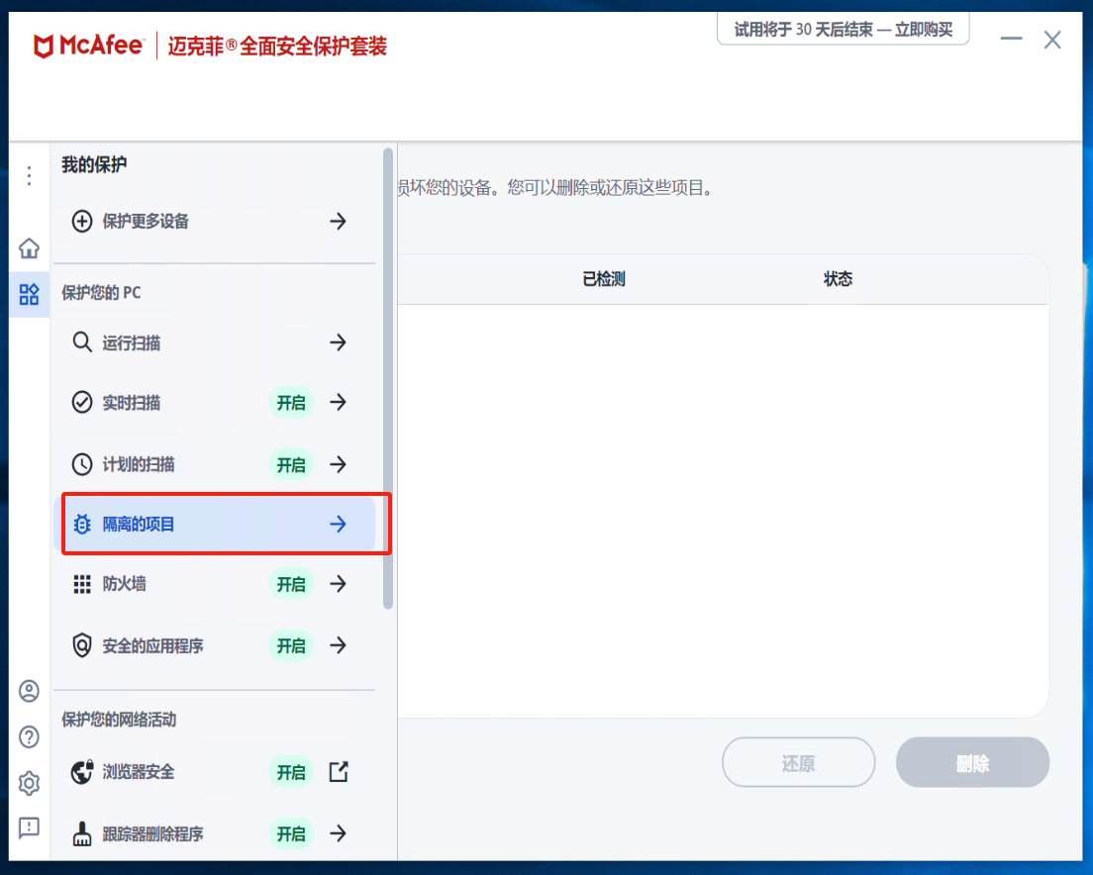Toggle 实时扫描 开启 status badge
This screenshot has width=1093, height=875.
[291, 403]
